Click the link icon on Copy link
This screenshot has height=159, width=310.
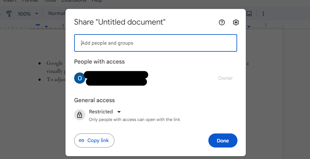(81, 140)
